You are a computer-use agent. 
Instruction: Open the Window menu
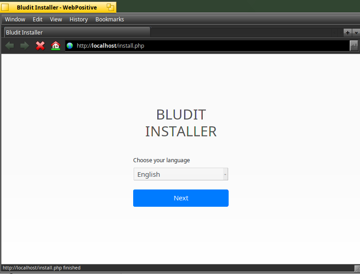pos(15,19)
